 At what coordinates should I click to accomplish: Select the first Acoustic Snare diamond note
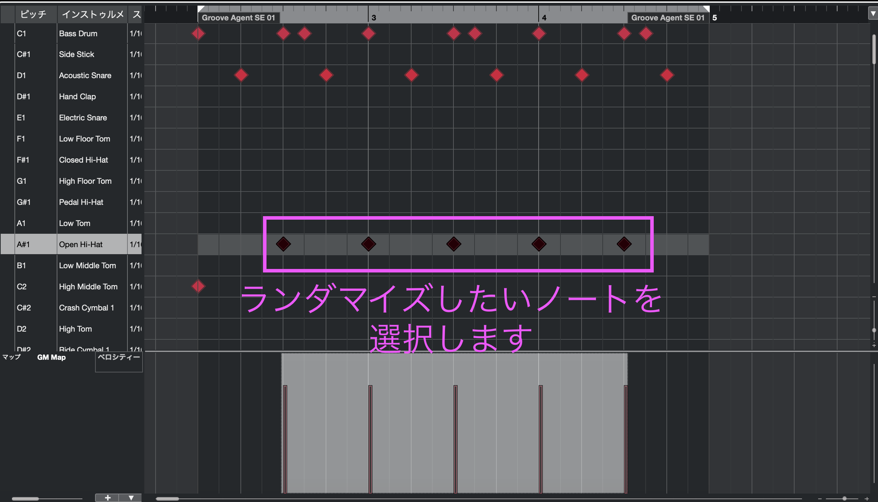(241, 75)
